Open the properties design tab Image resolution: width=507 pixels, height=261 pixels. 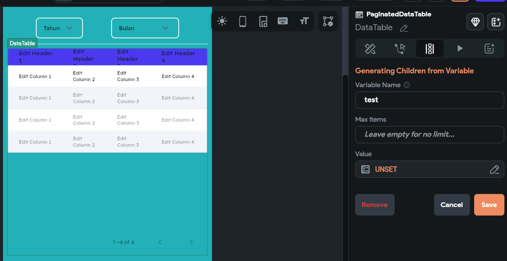pyautogui.click(x=370, y=48)
